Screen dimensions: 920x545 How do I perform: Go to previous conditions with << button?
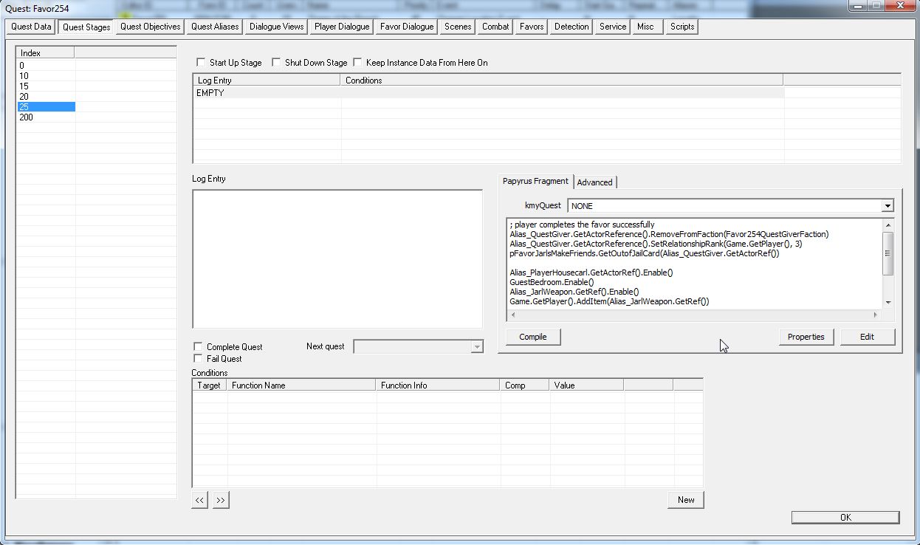click(x=199, y=500)
